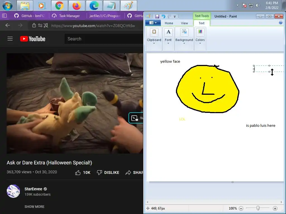Click the miniplayer overlay button on video

point(136,118)
